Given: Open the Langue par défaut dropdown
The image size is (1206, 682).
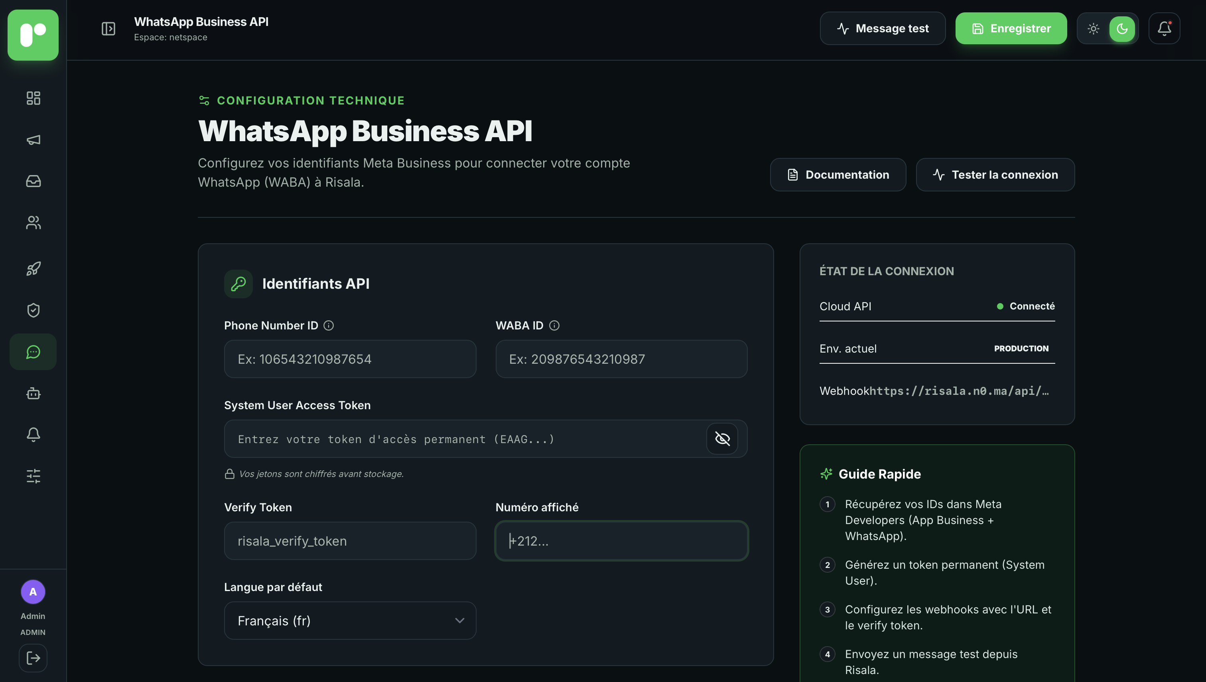Looking at the screenshot, I should [x=350, y=621].
